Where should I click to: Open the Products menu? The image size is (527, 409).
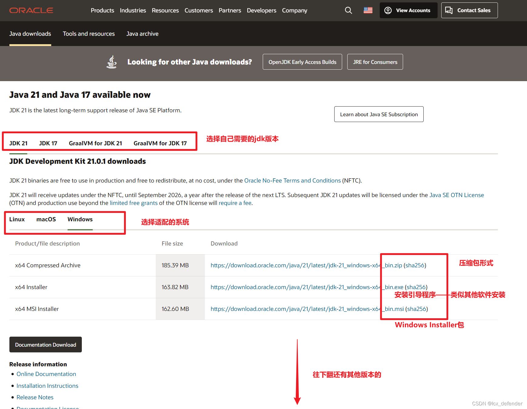coord(102,10)
